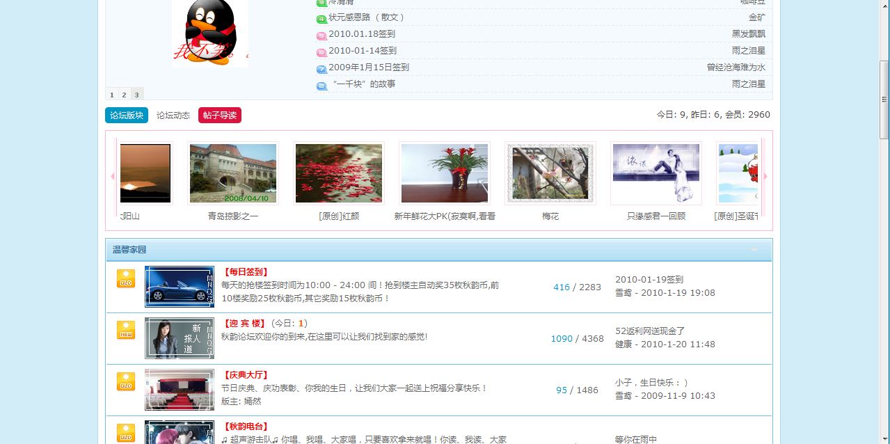Open last post 2010-01-19签到
Viewport: 890px width, 444px height.
click(x=649, y=280)
